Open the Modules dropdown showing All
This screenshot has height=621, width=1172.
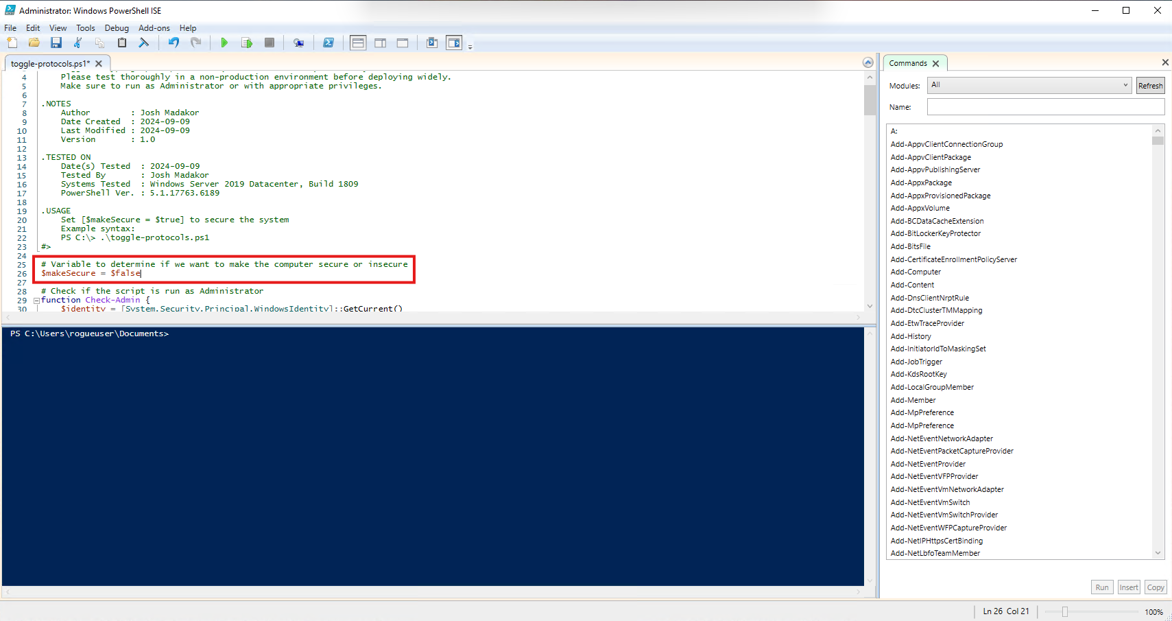pos(1029,85)
